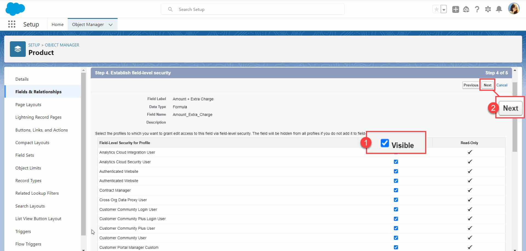Image resolution: width=526 pixels, height=251 pixels.
Task: Open List View Button Layout
Action: click(x=38, y=218)
